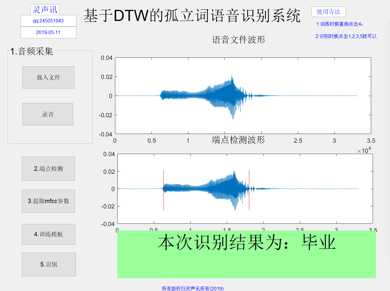Select the qq:245051943 contact field

click(x=48, y=21)
